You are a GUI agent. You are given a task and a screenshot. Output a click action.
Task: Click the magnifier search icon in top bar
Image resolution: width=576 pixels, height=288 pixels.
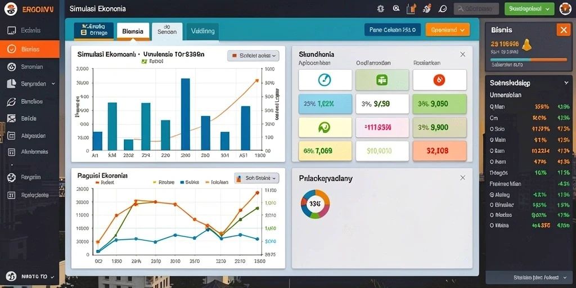(x=396, y=8)
